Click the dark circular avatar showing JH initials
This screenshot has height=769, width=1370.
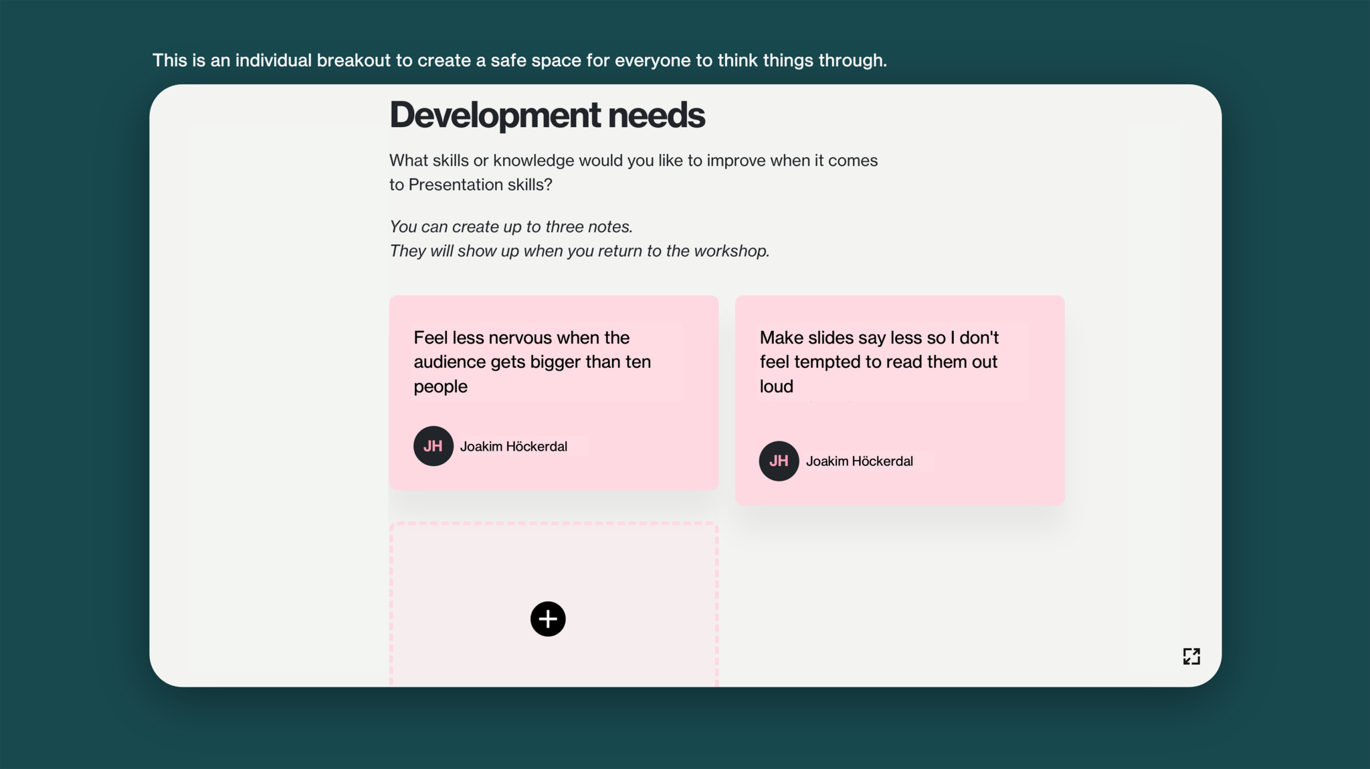[x=433, y=446]
